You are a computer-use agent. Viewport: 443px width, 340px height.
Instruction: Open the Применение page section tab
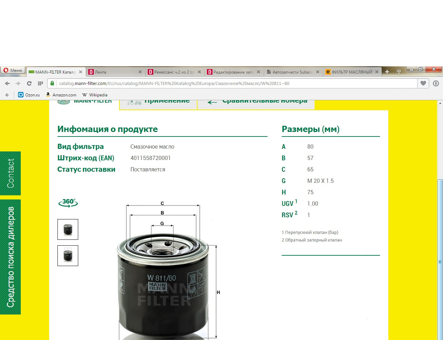(x=159, y=105)
